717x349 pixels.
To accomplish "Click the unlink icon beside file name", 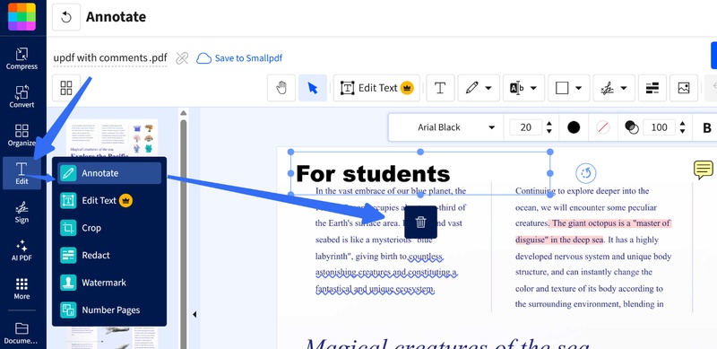I will click(x=182, y=58).
